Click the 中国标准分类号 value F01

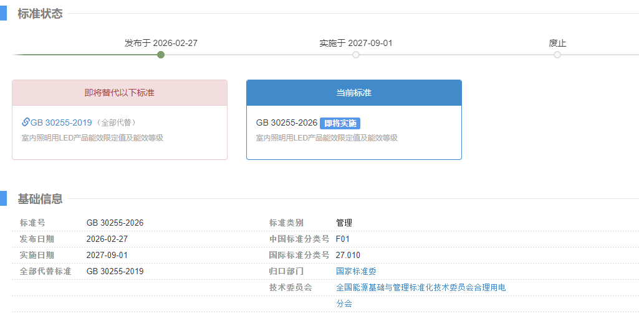[343, 239]
